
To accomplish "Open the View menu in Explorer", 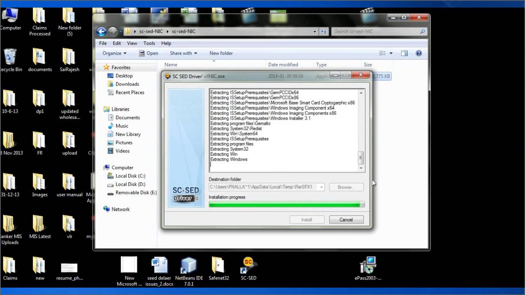I will [x=132, y=43].
